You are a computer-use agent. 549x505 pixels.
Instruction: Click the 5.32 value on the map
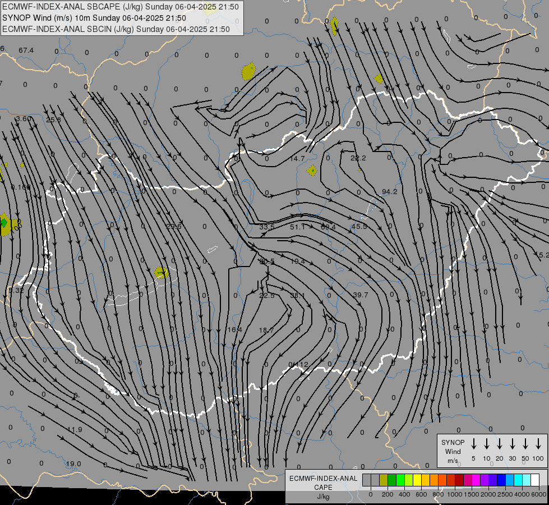[16, 291]
